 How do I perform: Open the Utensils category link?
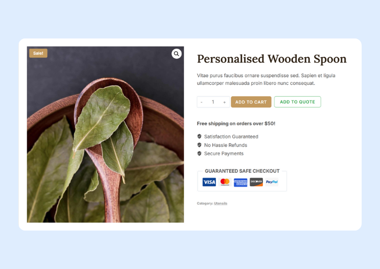click(221, 203)
